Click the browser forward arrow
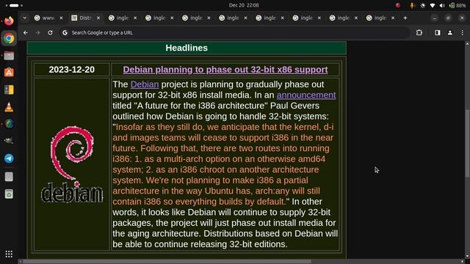 37,32
